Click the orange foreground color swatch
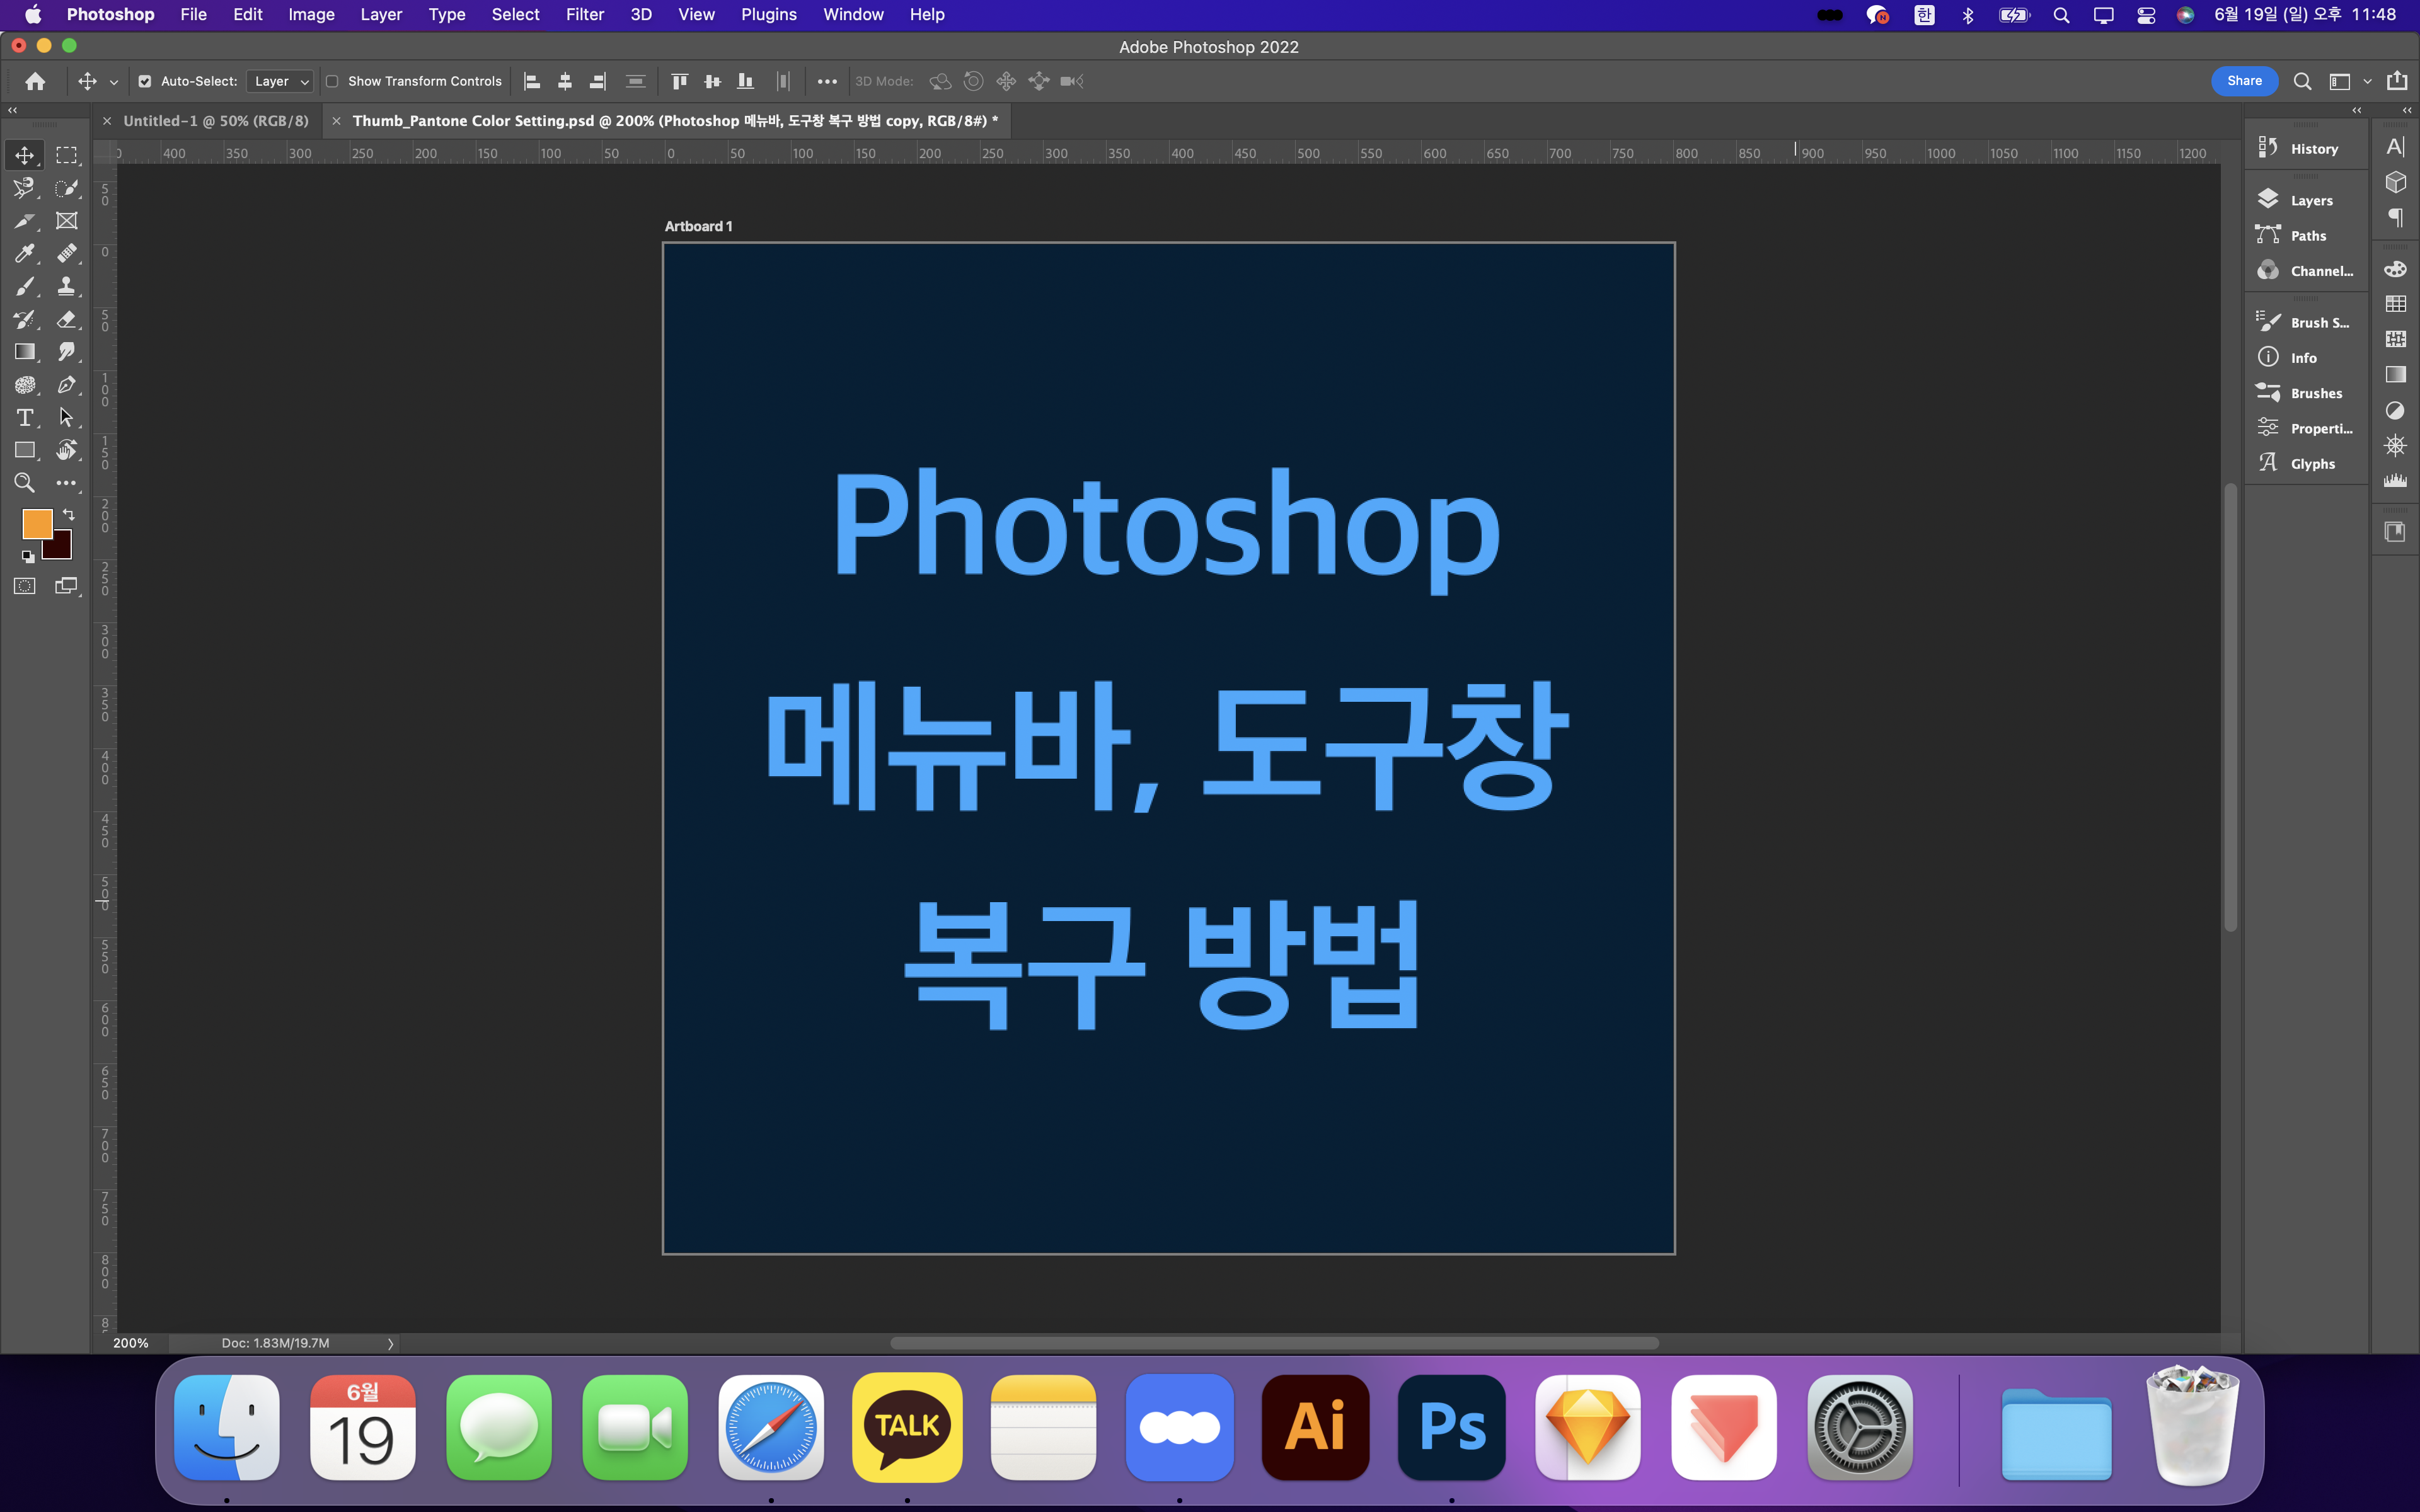Viewport: 2420px width, 1512px height. 36,523
